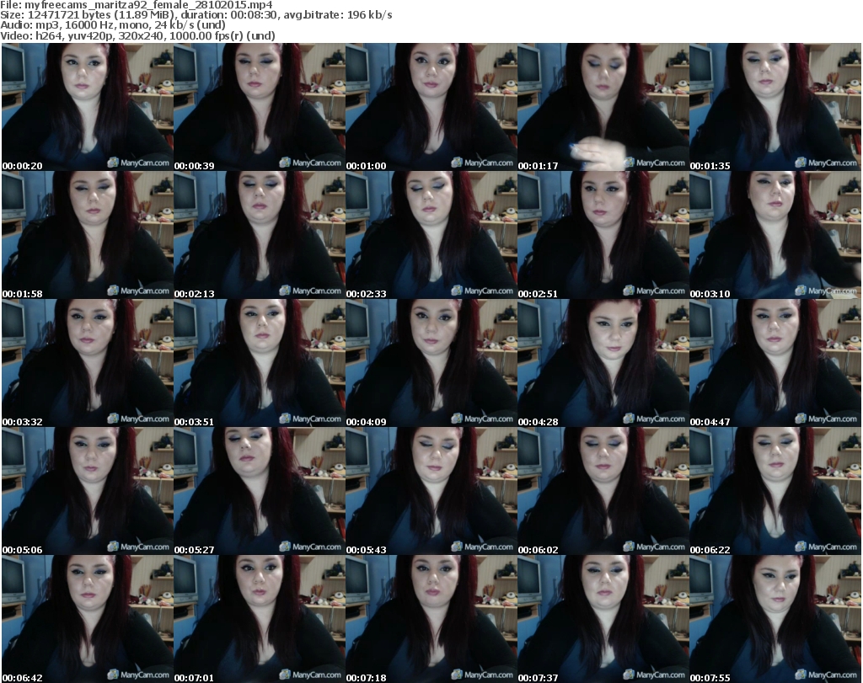Open the frame at 00:01:58
This screenshot has width=863, height=683.
click(x=88, y=235)
